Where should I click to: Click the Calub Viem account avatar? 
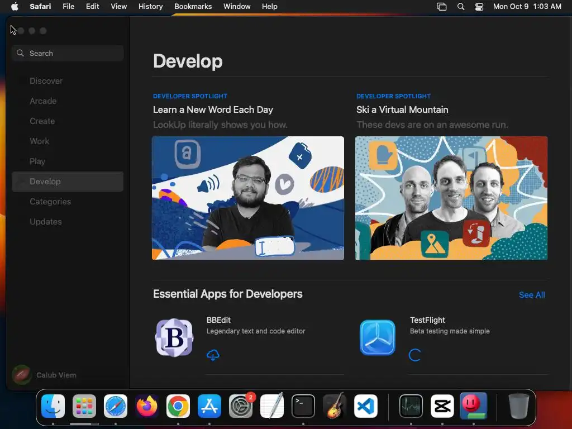(x=22, y=375)
